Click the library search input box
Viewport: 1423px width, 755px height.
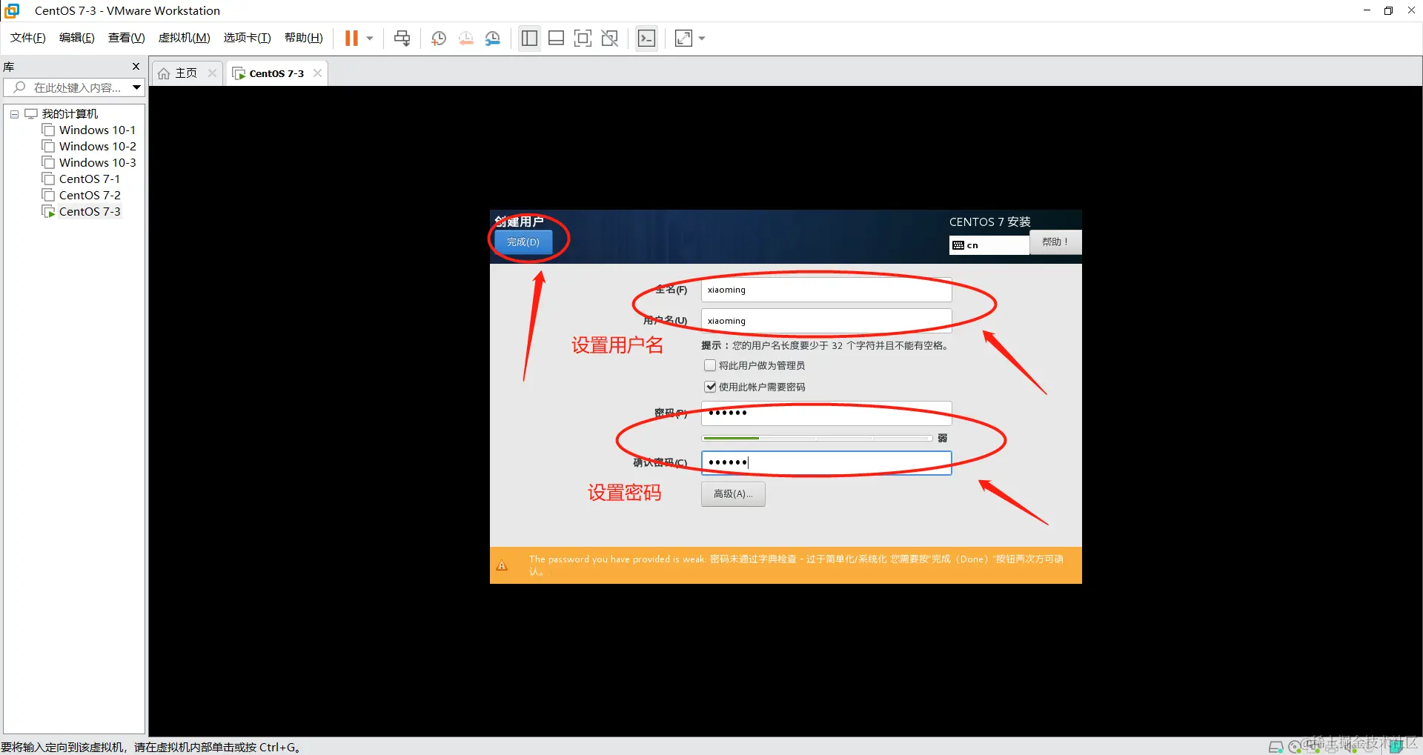click(x=74, y=87)
